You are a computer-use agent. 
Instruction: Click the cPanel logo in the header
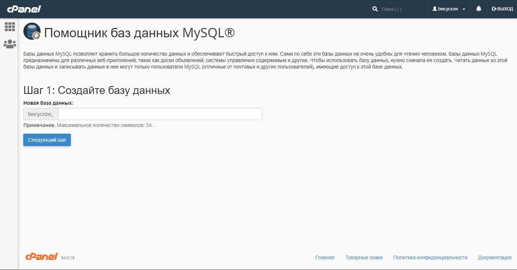coord(24,9)
